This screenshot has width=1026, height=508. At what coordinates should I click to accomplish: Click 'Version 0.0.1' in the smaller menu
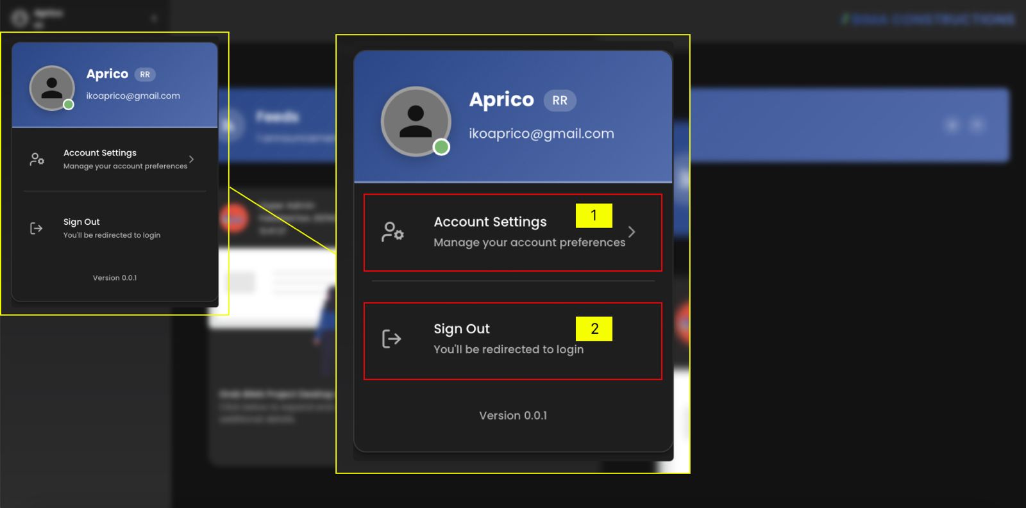(115, 277)
